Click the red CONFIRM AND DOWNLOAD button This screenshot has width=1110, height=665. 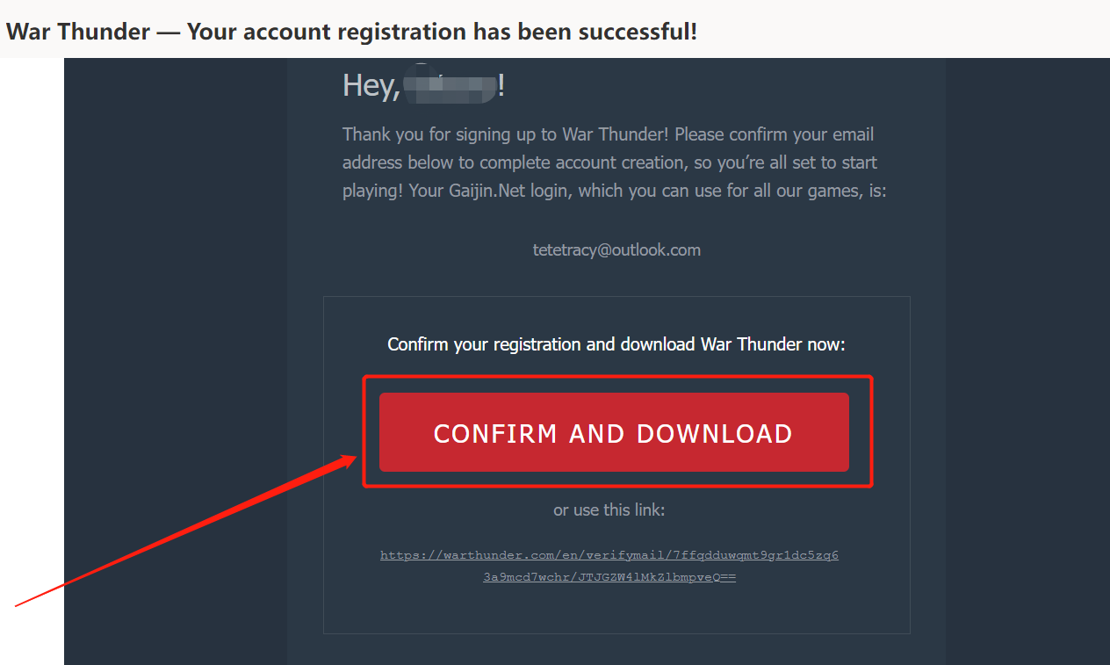[x=614, y=432]
